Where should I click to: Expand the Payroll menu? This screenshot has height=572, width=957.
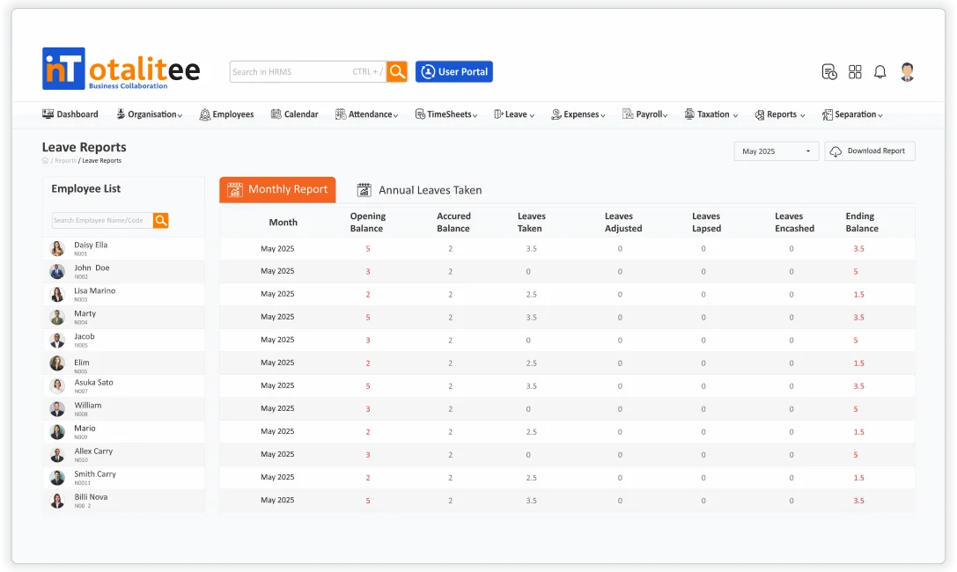coord(645,114)
